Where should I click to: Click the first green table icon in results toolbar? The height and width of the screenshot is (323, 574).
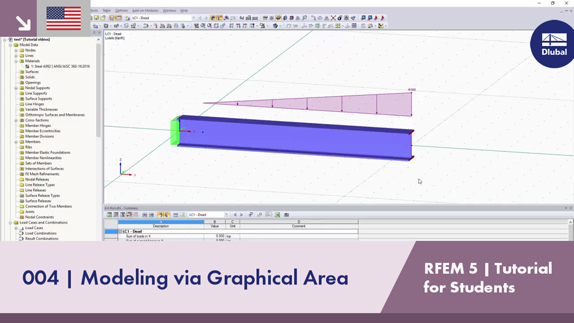[x=109, y=215]
